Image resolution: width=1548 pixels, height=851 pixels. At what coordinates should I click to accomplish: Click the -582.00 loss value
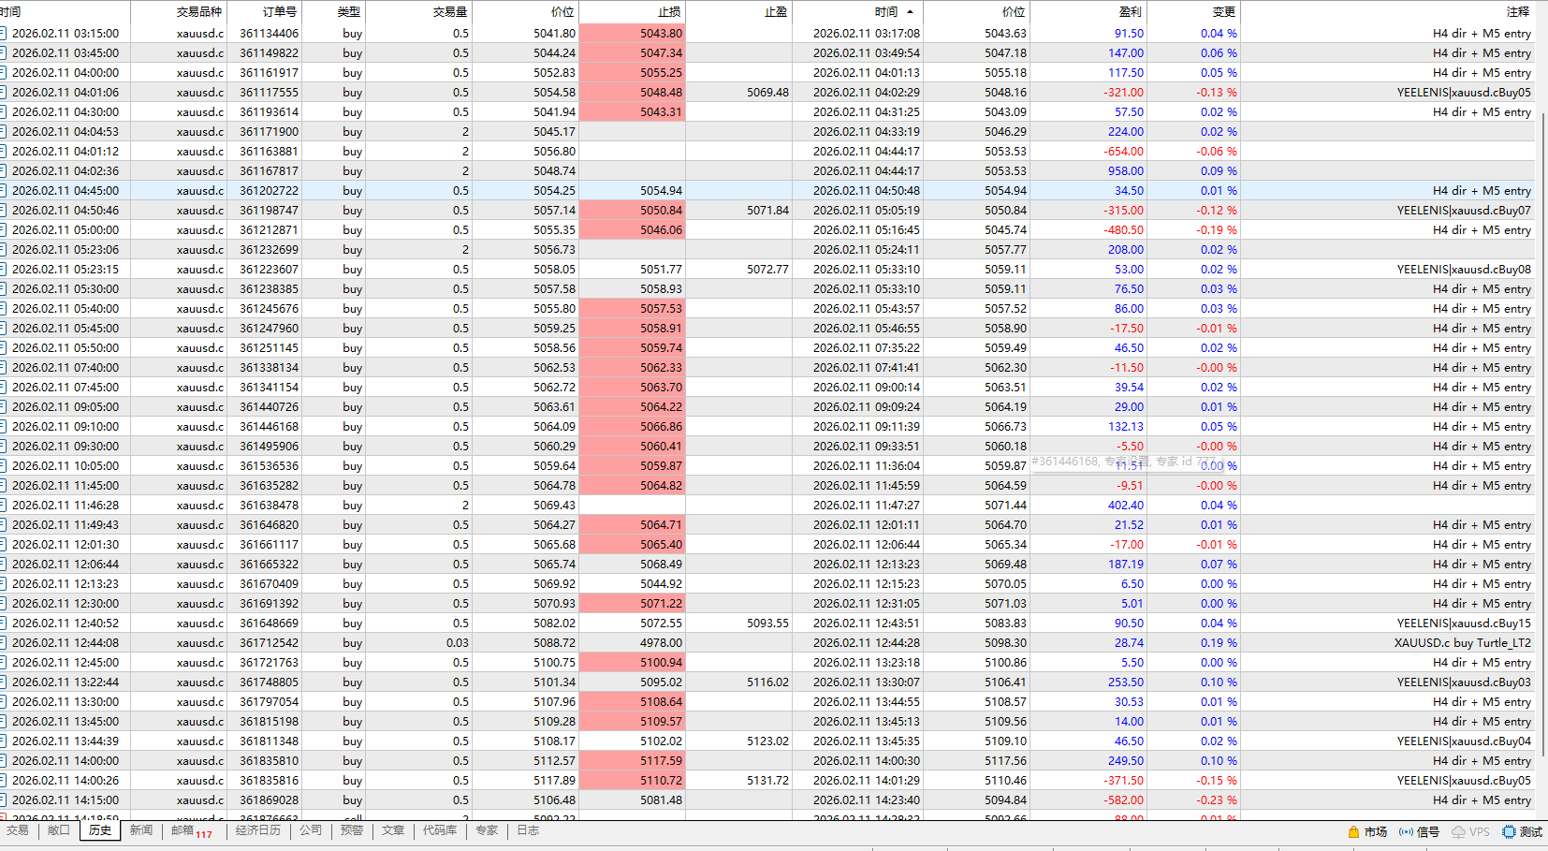point(1123,800)
